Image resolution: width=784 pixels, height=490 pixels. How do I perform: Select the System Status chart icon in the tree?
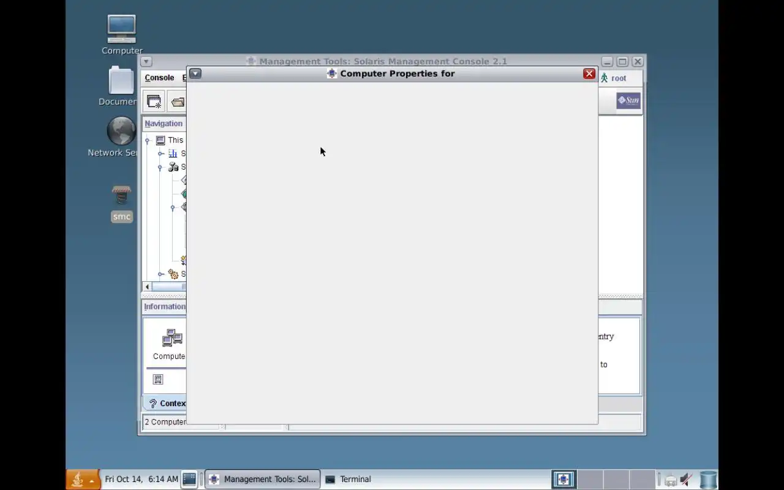click(x=173, y=154)
